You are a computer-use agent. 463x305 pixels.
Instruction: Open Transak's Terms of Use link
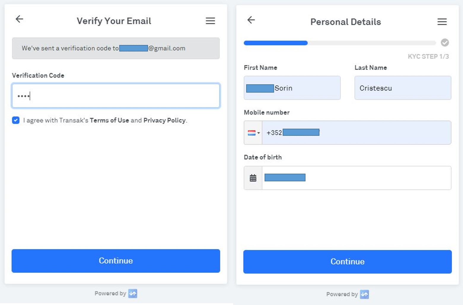point(109,120)
